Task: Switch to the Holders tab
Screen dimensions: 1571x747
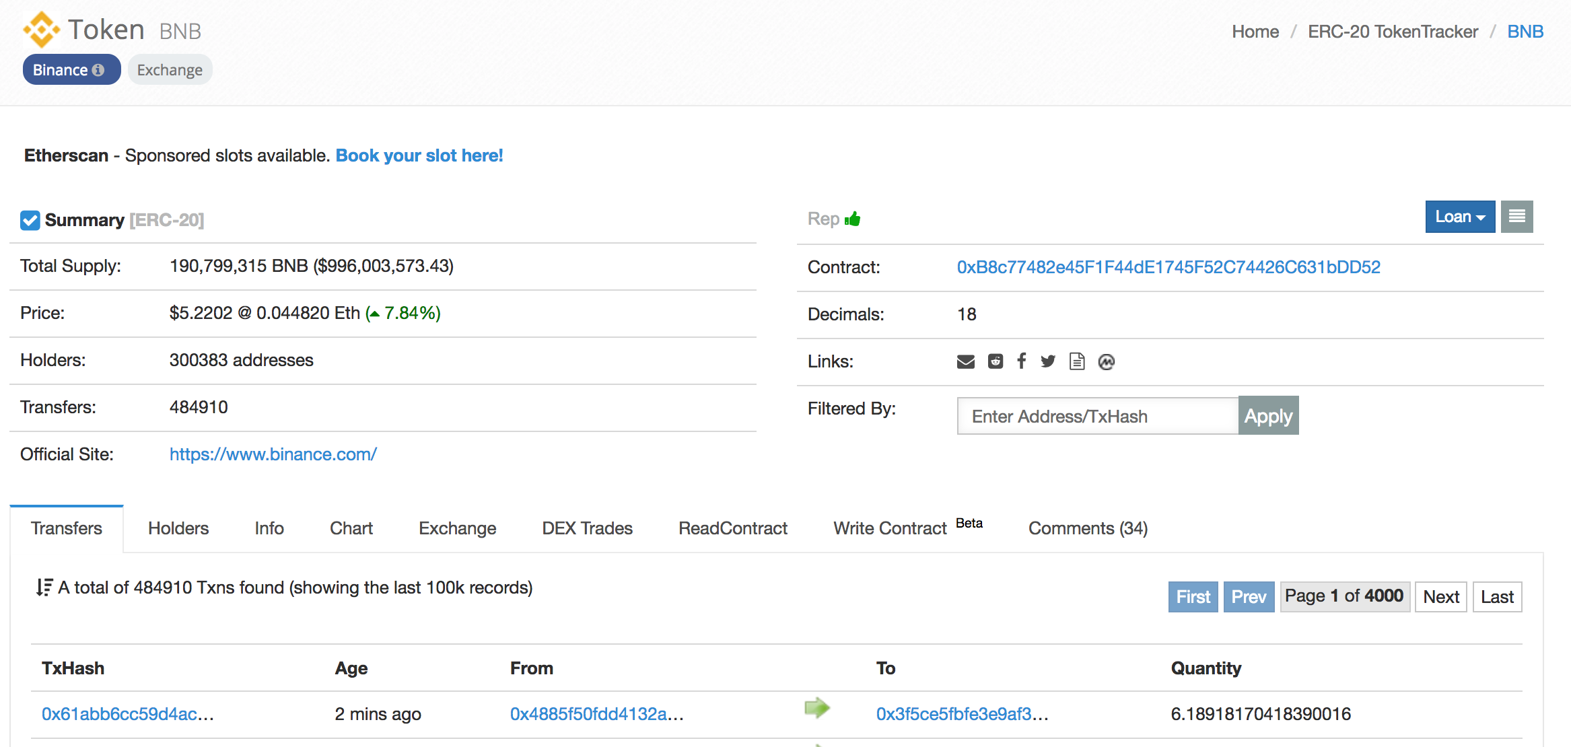Action: 178,528
